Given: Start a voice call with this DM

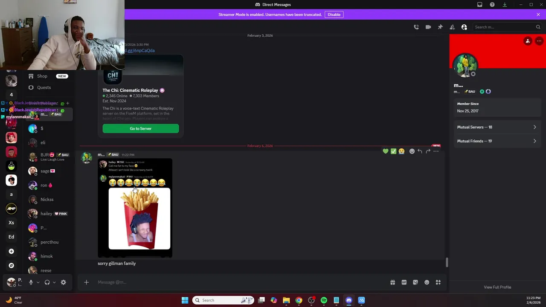Looking at the screenshot, I should click(x=416, y=27).
